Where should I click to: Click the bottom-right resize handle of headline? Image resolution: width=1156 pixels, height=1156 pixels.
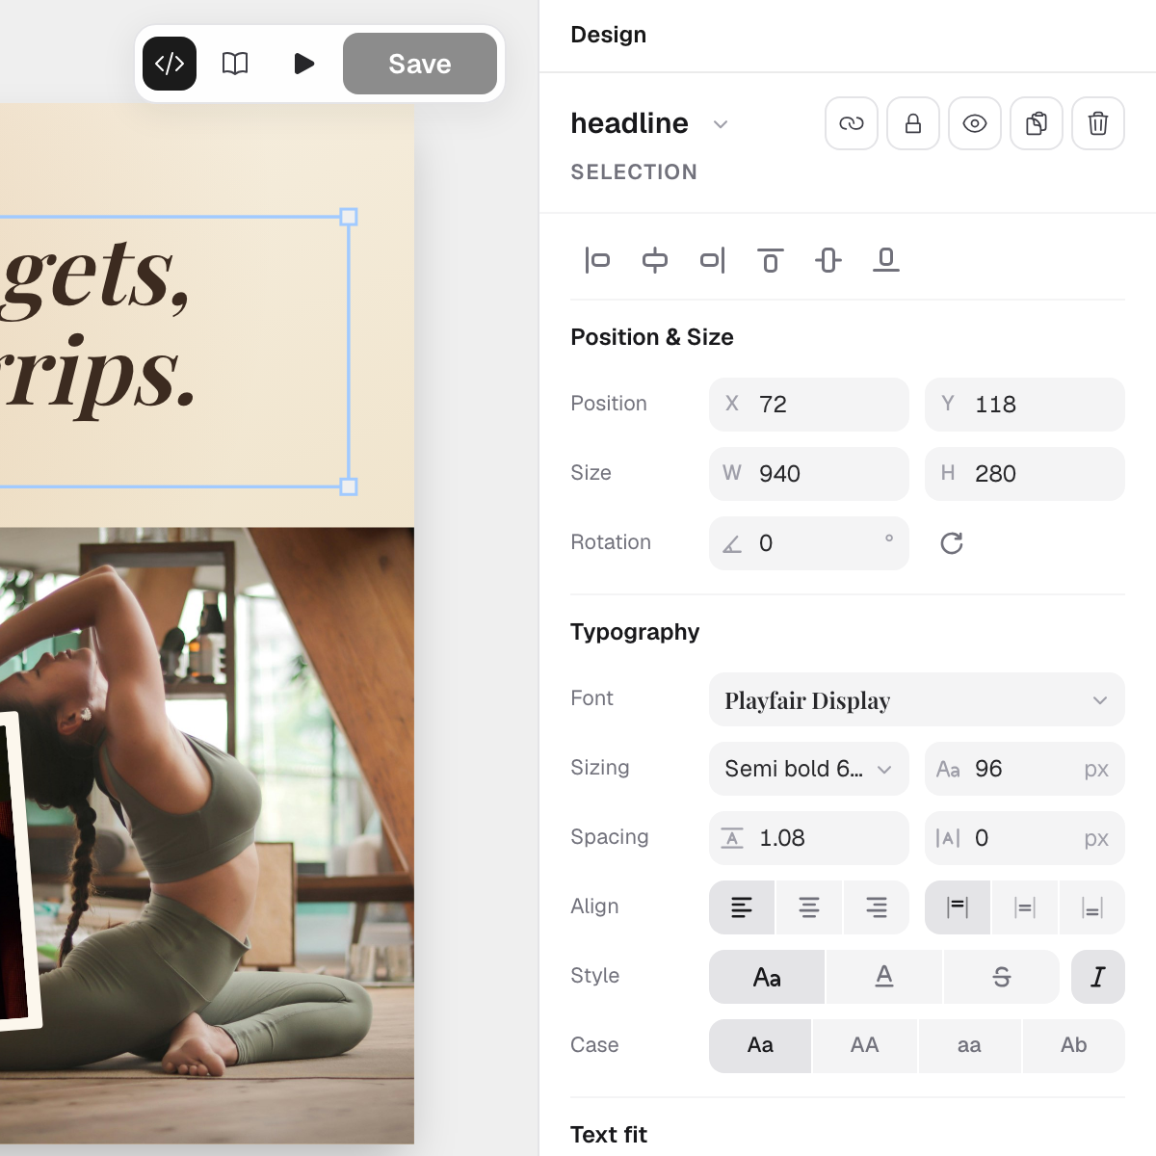tap(349, 486)
